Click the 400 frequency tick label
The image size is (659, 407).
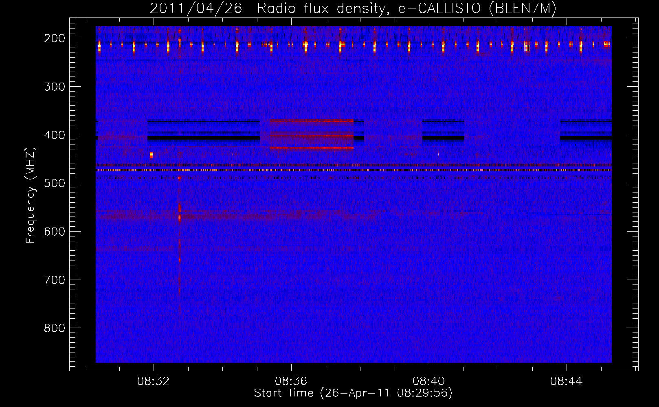point(55,135)
